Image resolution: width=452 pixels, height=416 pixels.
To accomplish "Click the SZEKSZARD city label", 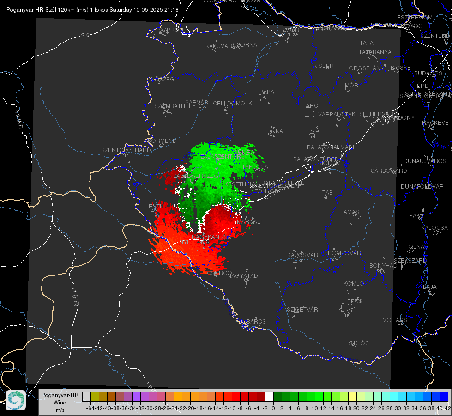I will click(x=410, y=261).
